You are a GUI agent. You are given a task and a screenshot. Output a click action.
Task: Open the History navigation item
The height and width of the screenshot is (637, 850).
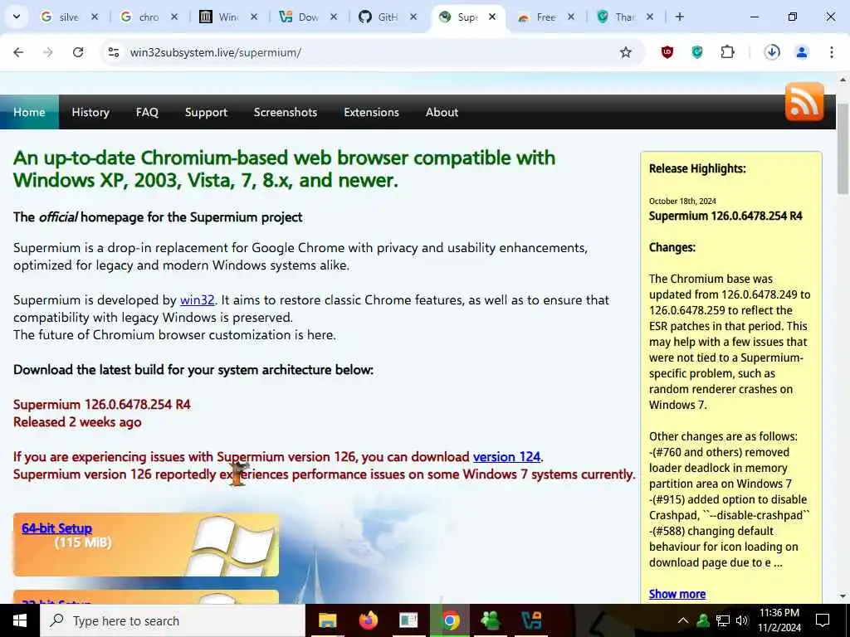(90, 112)
